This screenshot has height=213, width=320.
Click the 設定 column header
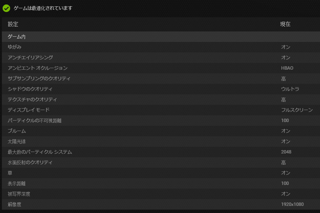13,24
